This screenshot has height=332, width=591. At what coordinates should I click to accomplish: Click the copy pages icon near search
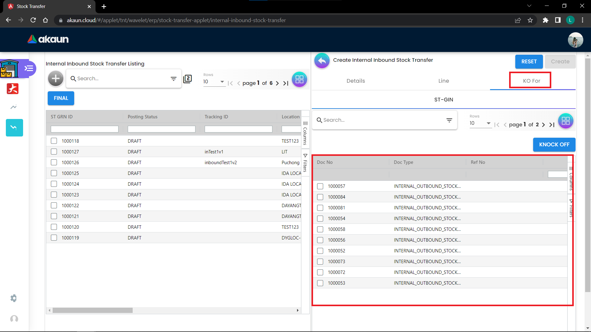coord(187,79)
